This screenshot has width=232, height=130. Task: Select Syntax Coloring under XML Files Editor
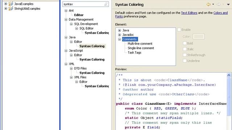pos(97,86)
